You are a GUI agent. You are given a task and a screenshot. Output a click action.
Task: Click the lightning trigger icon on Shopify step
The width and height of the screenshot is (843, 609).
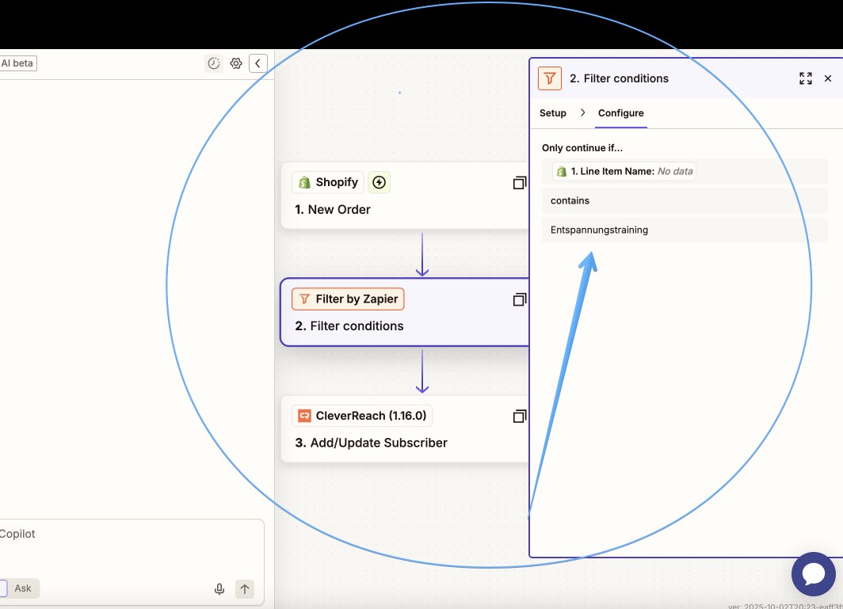(379, 182)
